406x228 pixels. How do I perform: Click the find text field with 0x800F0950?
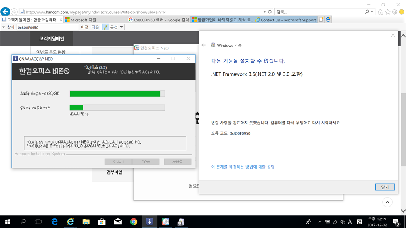[x=48, y=27]
